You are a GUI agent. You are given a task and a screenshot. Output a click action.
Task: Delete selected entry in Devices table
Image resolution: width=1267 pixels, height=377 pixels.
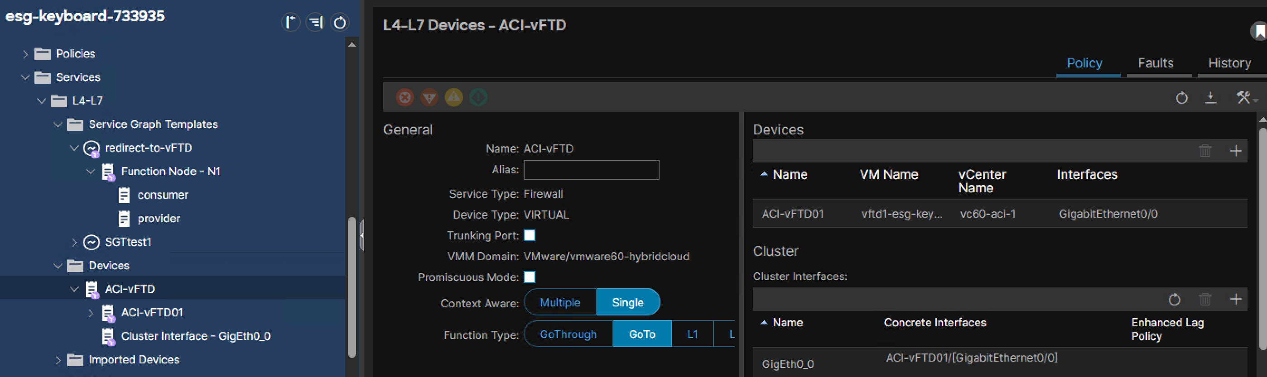click(x=1205, y=151)
